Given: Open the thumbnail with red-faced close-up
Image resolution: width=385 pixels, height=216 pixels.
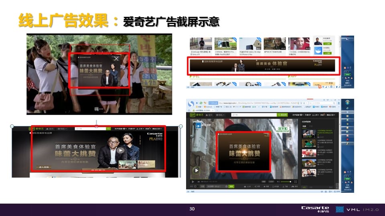Looking at the screenshot, I should point(299,44).
